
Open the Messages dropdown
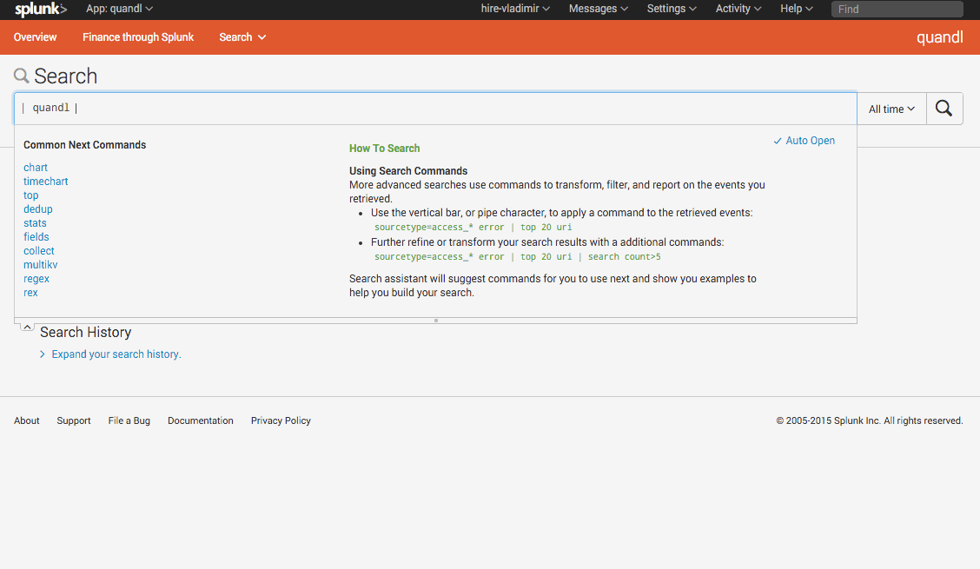pos(598,9)
